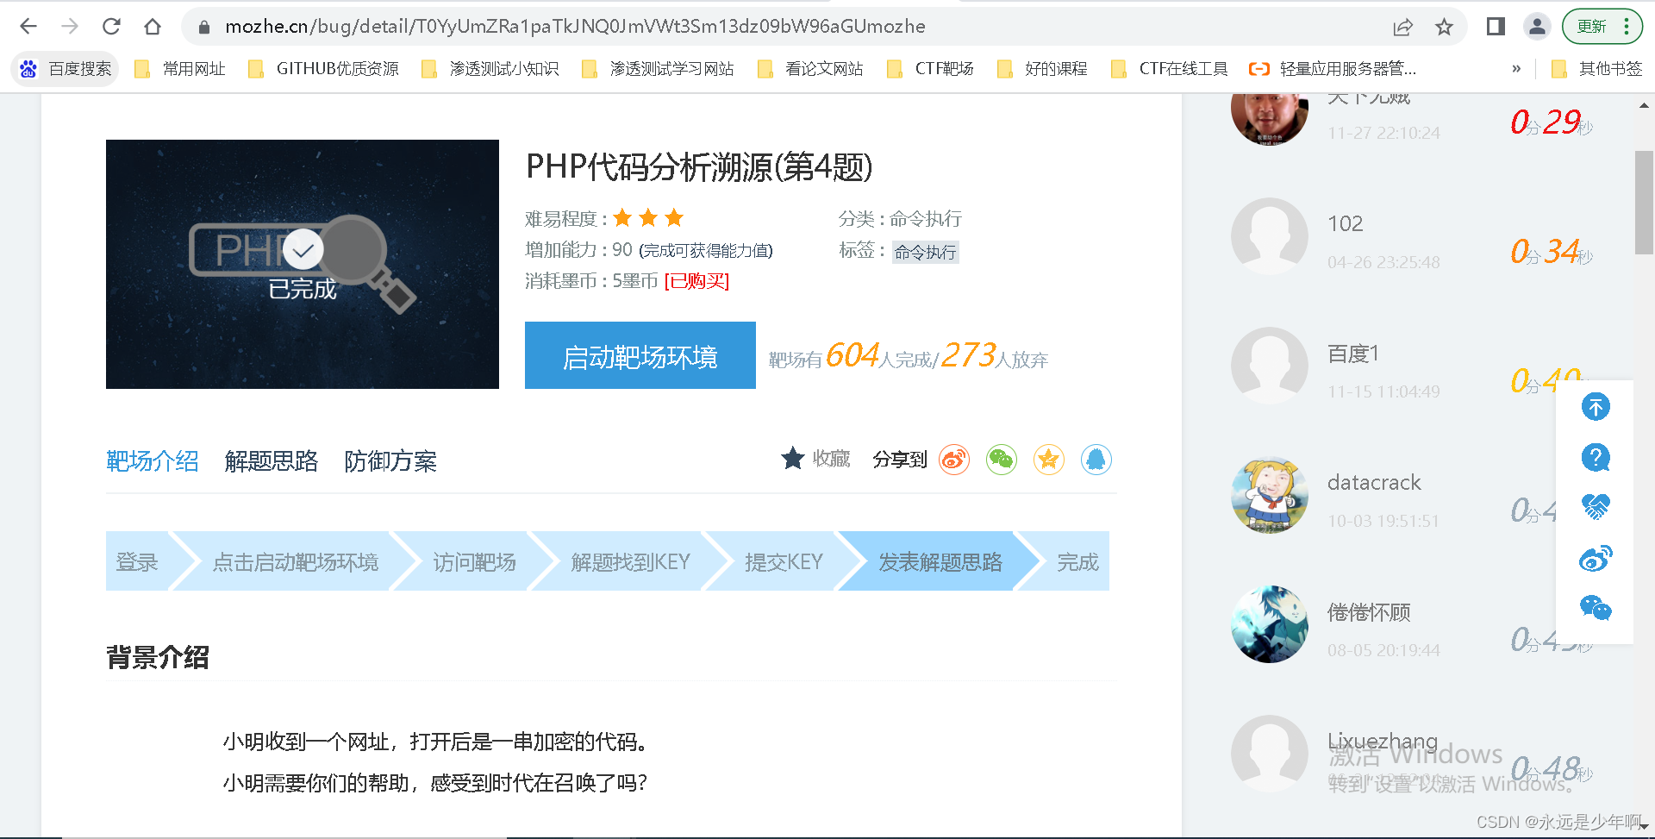Screen dimensions: 1655x839
Task: Bookmark this page with the star icon
Action: pos(1444,27)
